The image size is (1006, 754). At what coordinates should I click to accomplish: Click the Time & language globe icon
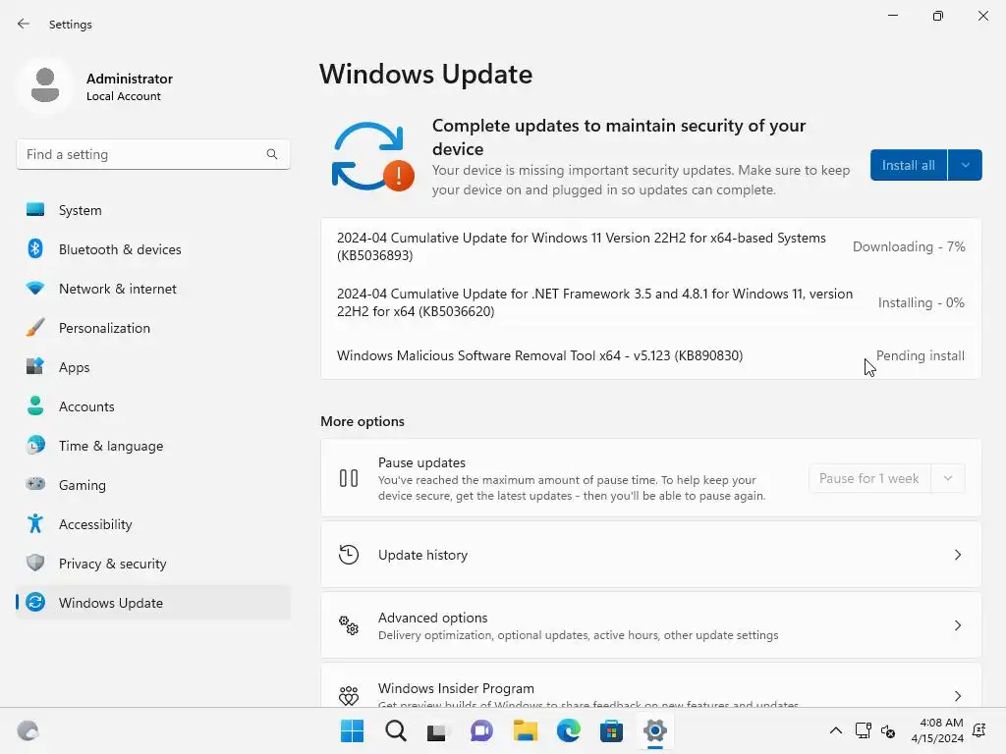(35, 445)
